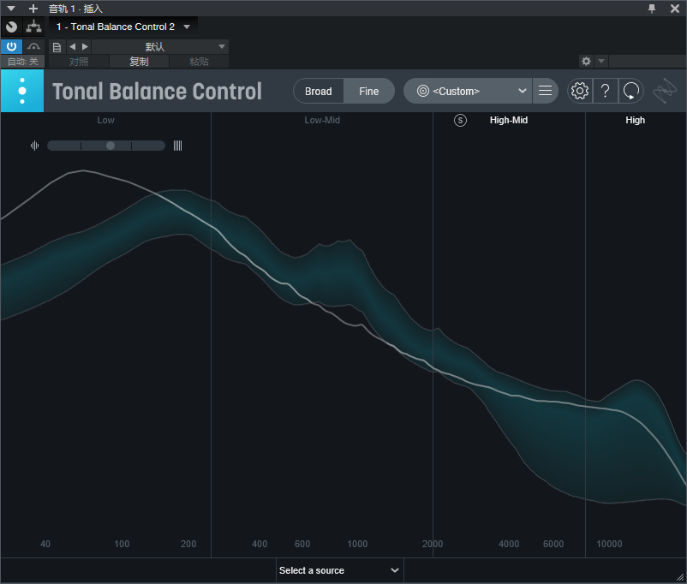Click the 1000 Hz frequency label

357,544
